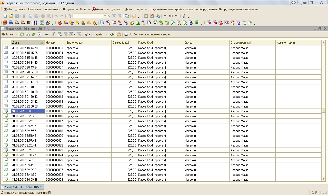Toggle document icon on receipt 00000000003 row
The height and width of the screenshot is (195, 328).
[6, 48]
